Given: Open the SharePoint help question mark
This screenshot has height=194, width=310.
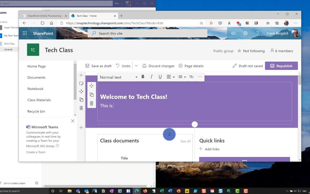Looking at the screenshot, I should [258, 33].
